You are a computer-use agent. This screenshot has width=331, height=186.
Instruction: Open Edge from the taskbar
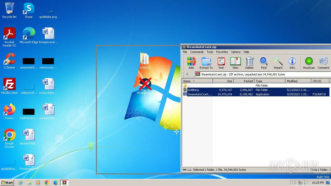point(56,183)
